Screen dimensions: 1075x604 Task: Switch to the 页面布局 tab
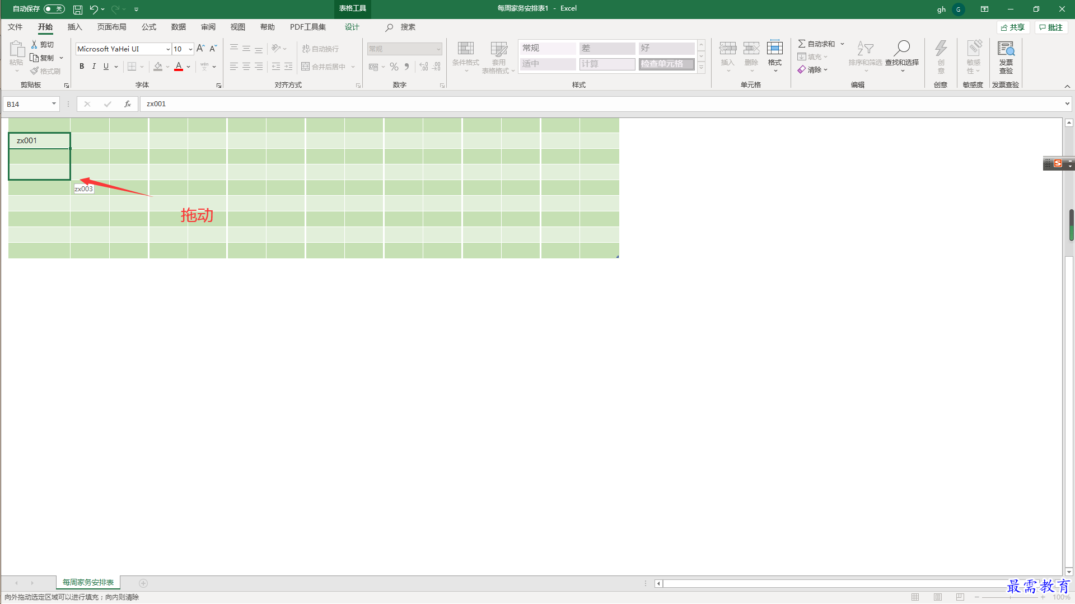[x=111, y=27]
